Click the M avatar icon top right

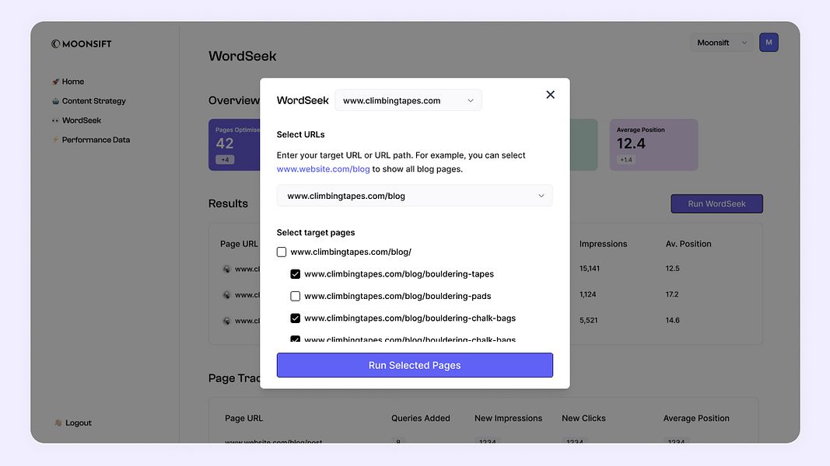coord(769,42)
